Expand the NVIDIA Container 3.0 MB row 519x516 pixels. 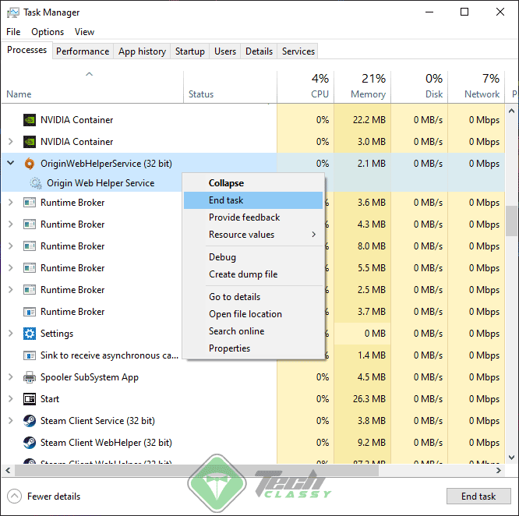11,142
